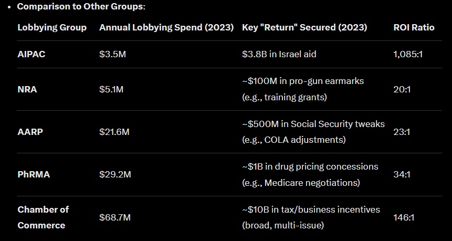Screen dimensions: 452x241
Task: Click the "Comparison to Other Groups" heading
Action: [81, 7]
